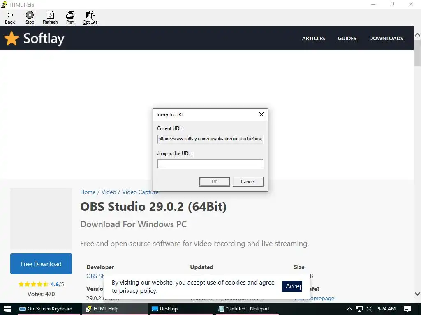This screenshot has width=421, height=315.
Task: Click the vertical scrollbar thumb
Action: coord(417,53)
